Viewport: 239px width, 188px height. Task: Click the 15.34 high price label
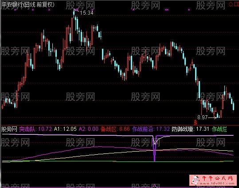pos(86,13)
